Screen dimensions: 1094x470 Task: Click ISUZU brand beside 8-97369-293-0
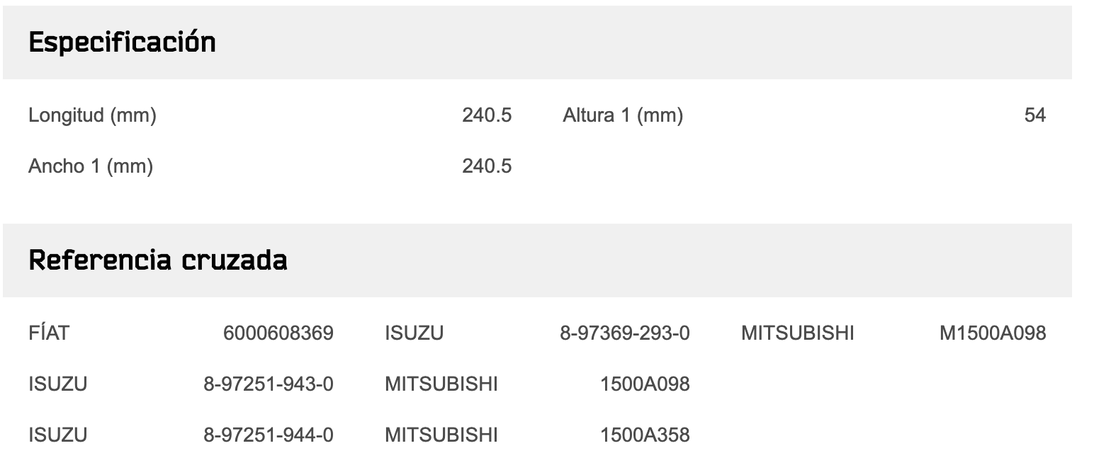(414, 333)
